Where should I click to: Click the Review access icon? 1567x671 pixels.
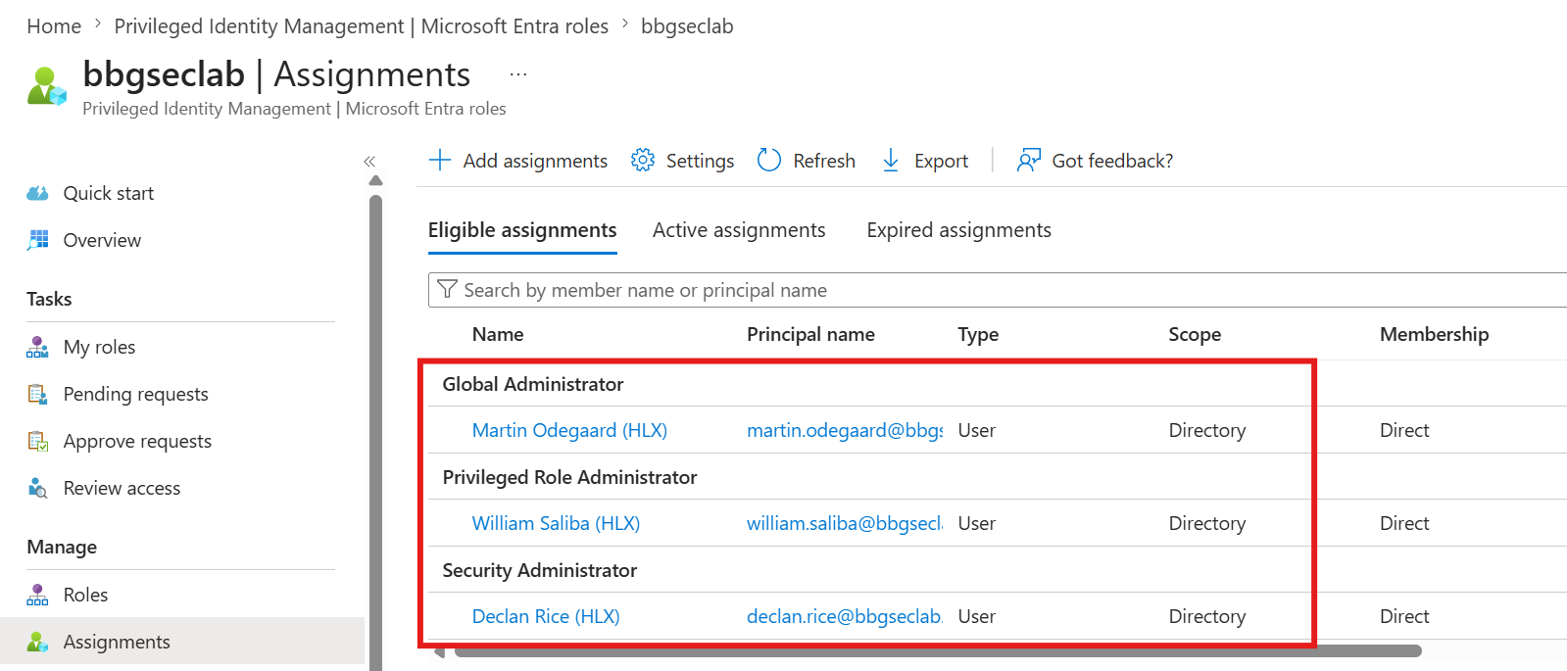click(x=38, y=488)
